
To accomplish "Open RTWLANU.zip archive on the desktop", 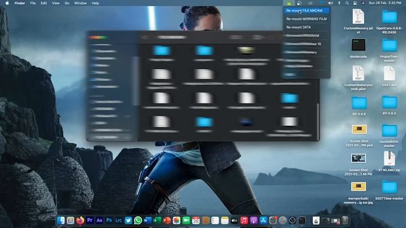I will click(x=389, y=158).
